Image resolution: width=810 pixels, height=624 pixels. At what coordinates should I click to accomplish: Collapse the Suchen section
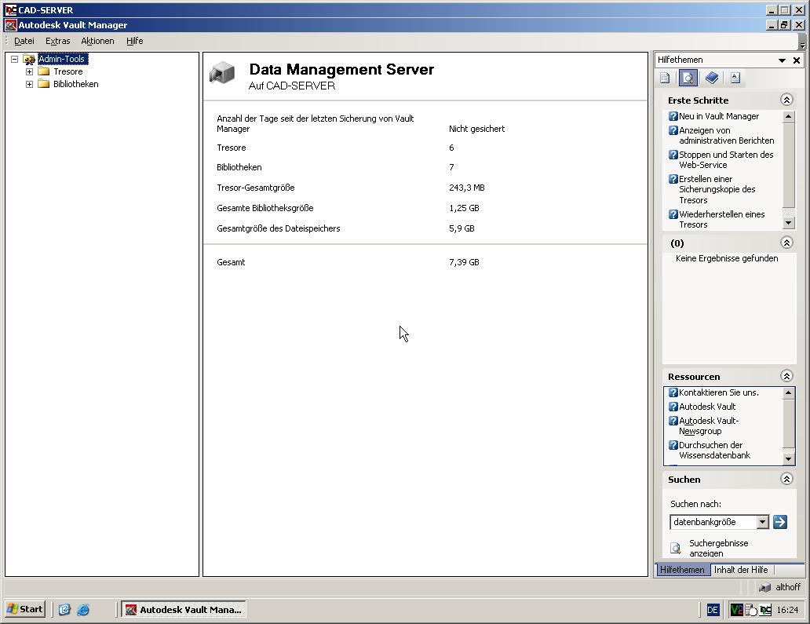pyautogui.click(x=786, y=479)
